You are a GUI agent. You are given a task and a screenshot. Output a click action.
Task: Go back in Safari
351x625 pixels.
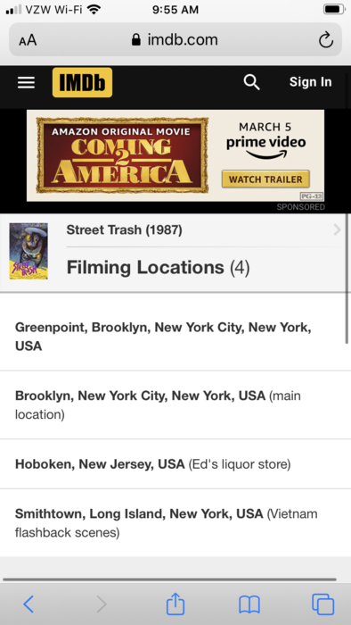(x=29, y=604)
